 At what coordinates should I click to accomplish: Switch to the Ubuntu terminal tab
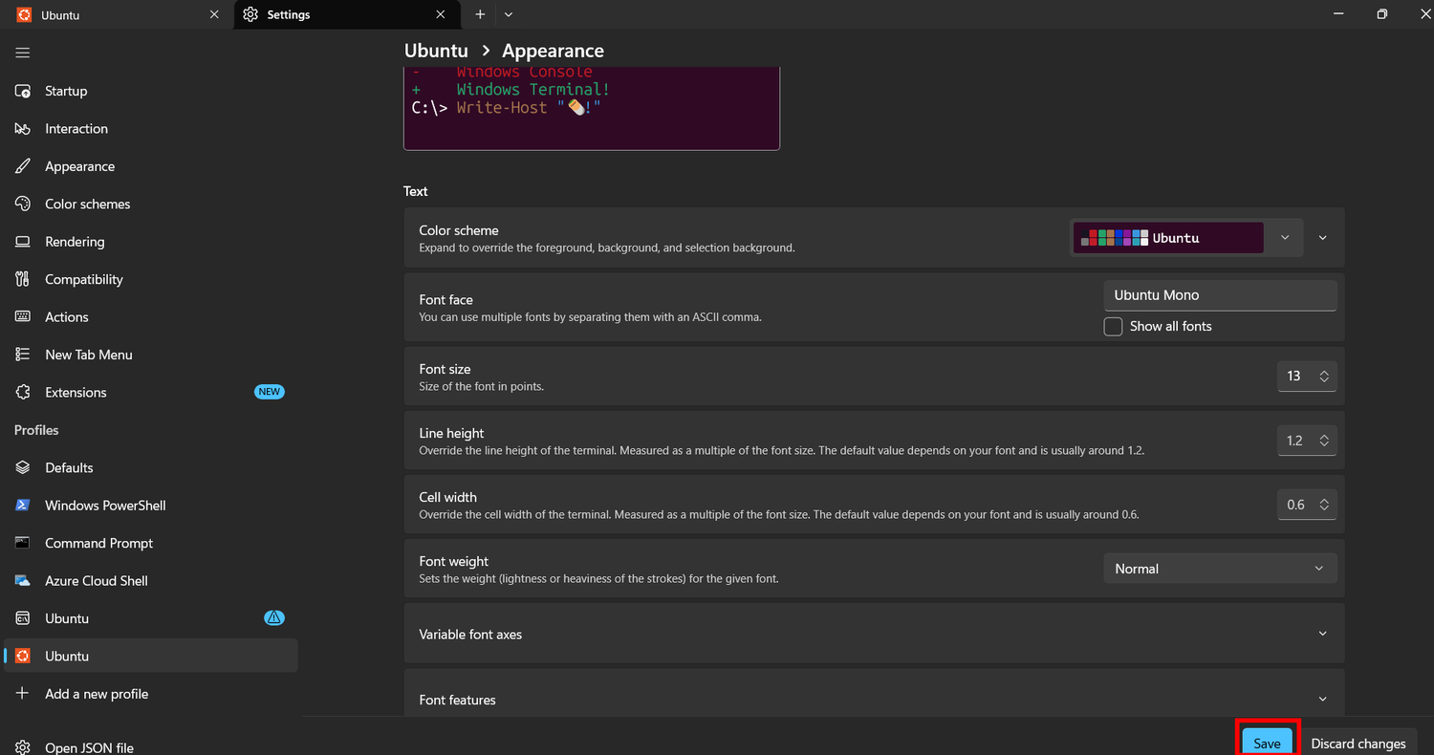[117, 14]
